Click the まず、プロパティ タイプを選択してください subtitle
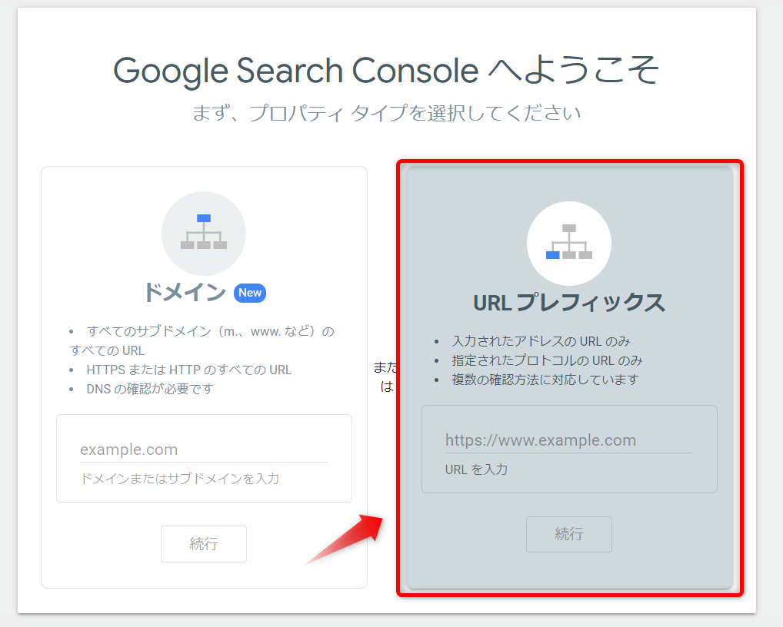 387,113
